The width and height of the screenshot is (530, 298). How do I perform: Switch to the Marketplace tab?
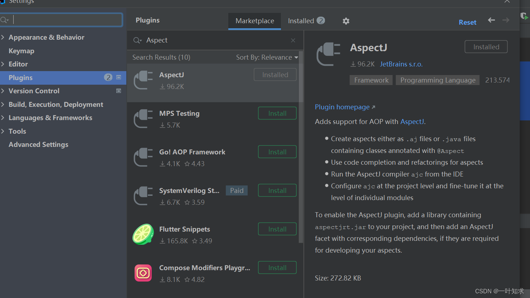pyautogui.click(x=255, y=21)
